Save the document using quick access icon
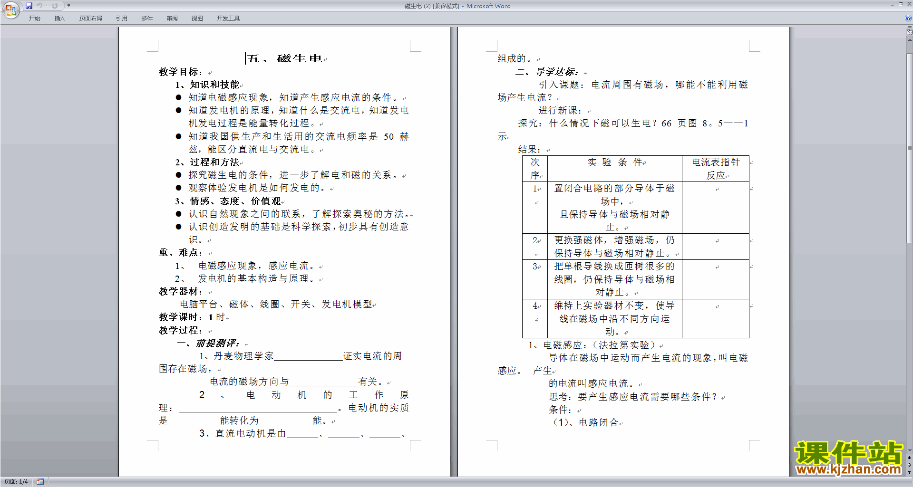The image size is (913, 487). pos(29,6)
